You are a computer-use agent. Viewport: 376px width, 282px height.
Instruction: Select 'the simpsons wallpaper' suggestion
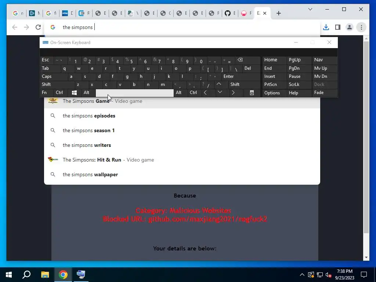(x=182, y=174)
